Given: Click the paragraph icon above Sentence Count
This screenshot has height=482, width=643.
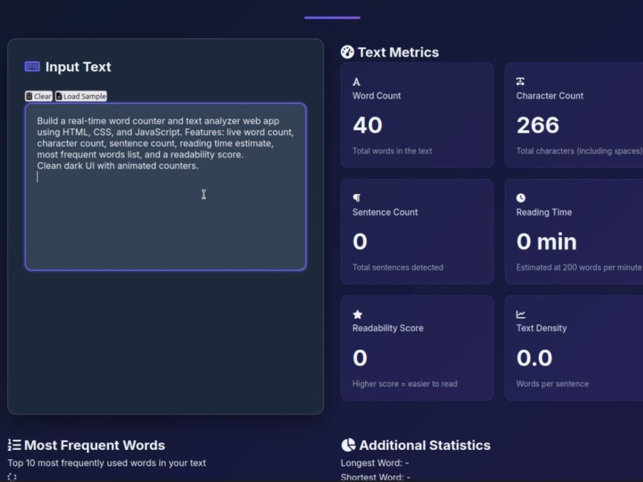Looking at the screenshot, I should click(x=357, y=198).
